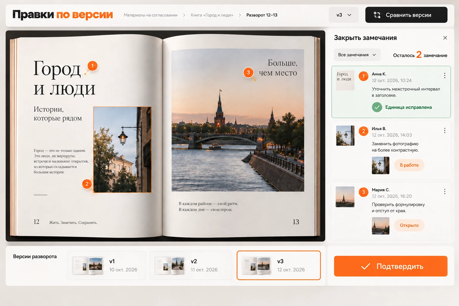
Task: Open the attached Kremlin thumbnail in comment 3
Action: tap(380, 226)
